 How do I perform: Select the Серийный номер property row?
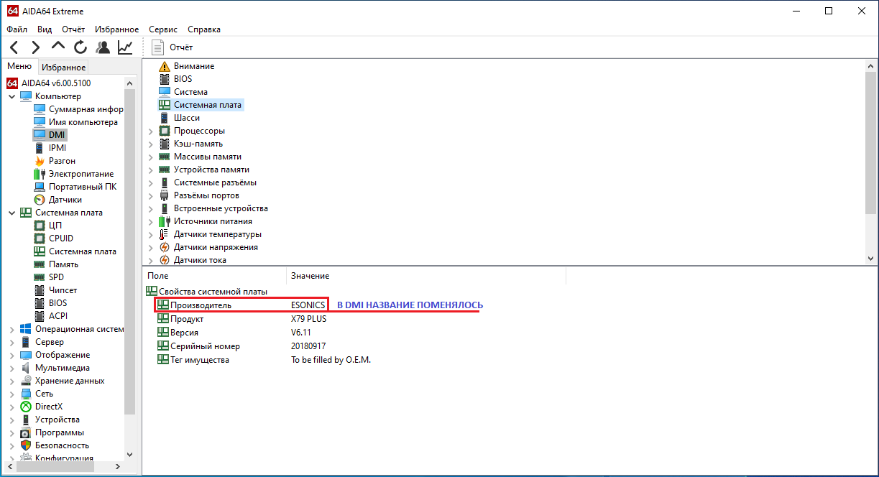click(241, 346)
